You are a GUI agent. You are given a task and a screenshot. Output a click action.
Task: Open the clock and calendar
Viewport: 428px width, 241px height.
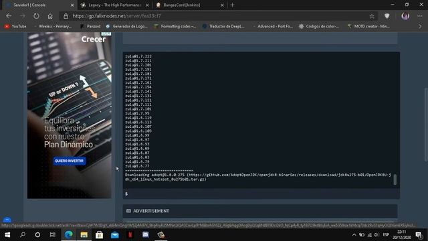click(x=401, y=235)
